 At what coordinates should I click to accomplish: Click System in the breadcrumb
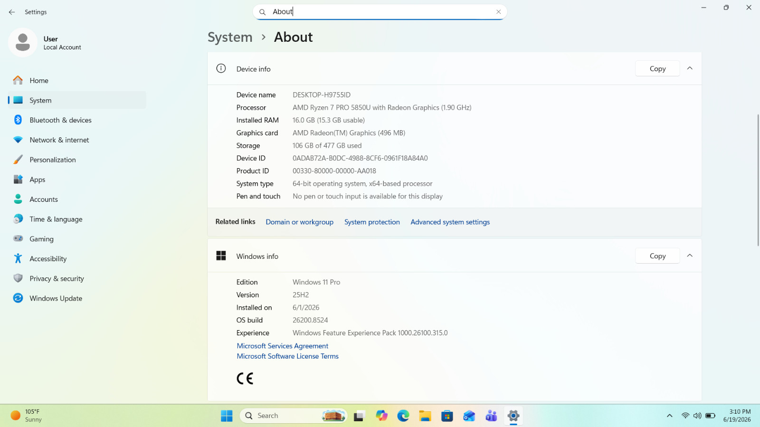coord(230,37)
